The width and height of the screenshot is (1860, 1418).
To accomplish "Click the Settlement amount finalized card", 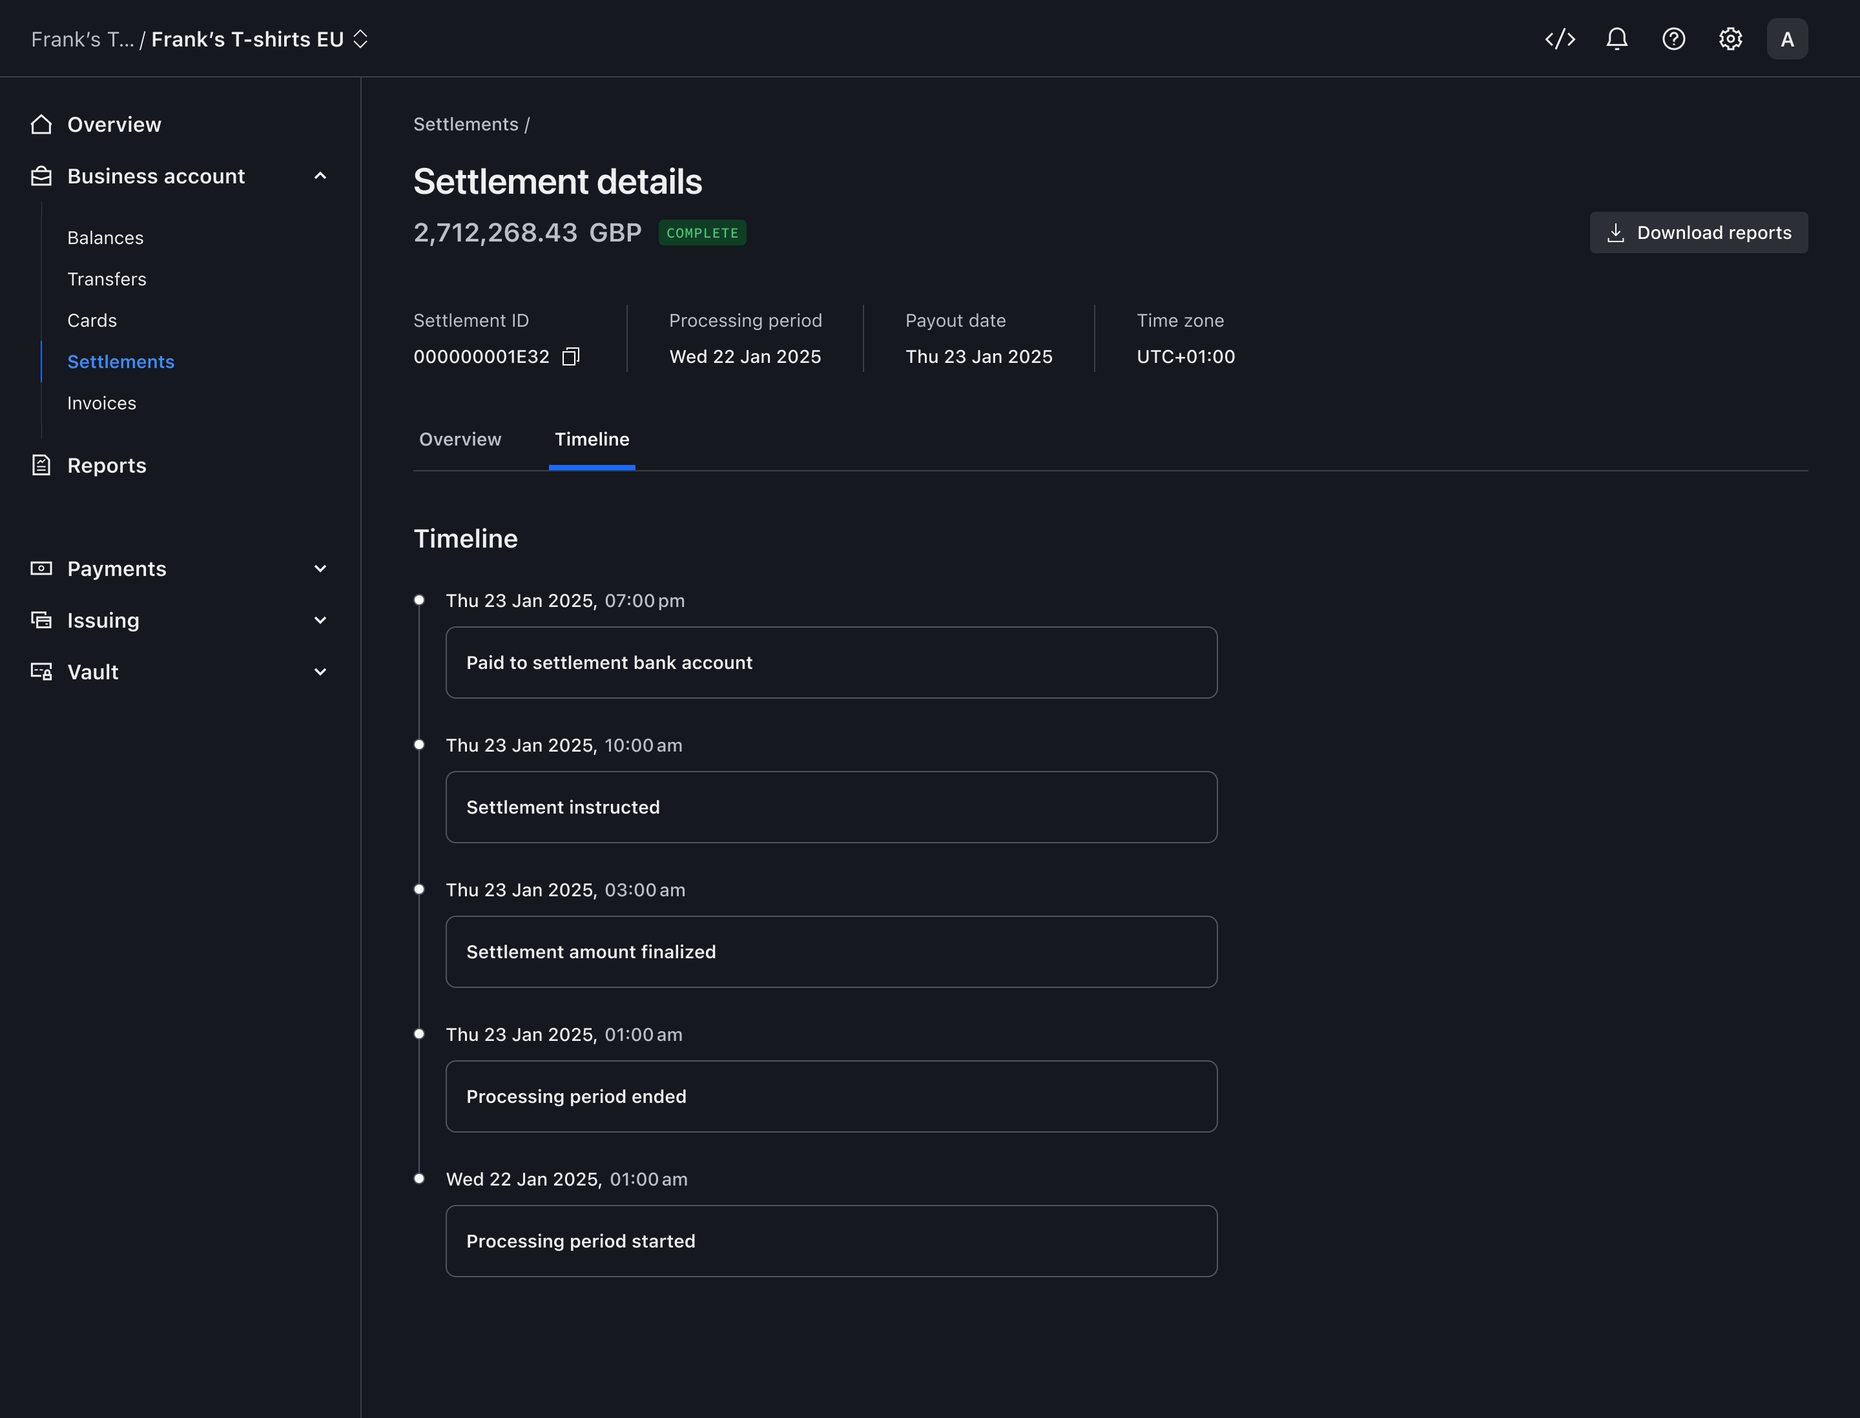I will pos(832,951).
